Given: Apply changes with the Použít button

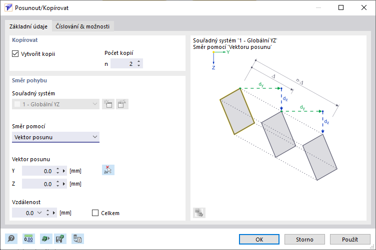Looking at the screenshot, I should [x=350, y=239].
